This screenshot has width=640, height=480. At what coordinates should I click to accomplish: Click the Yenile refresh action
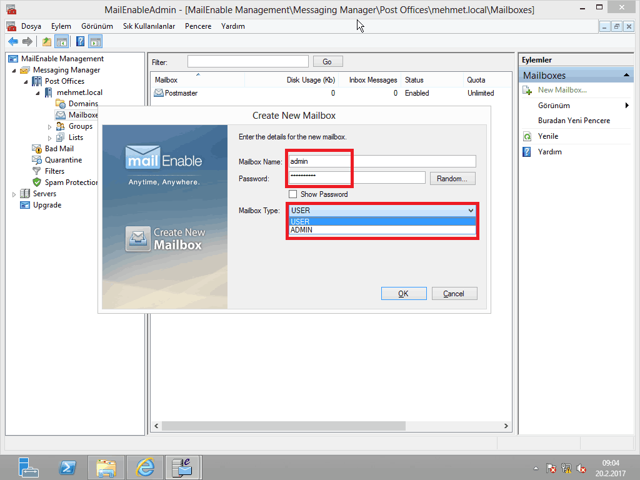tap(547, 136)
